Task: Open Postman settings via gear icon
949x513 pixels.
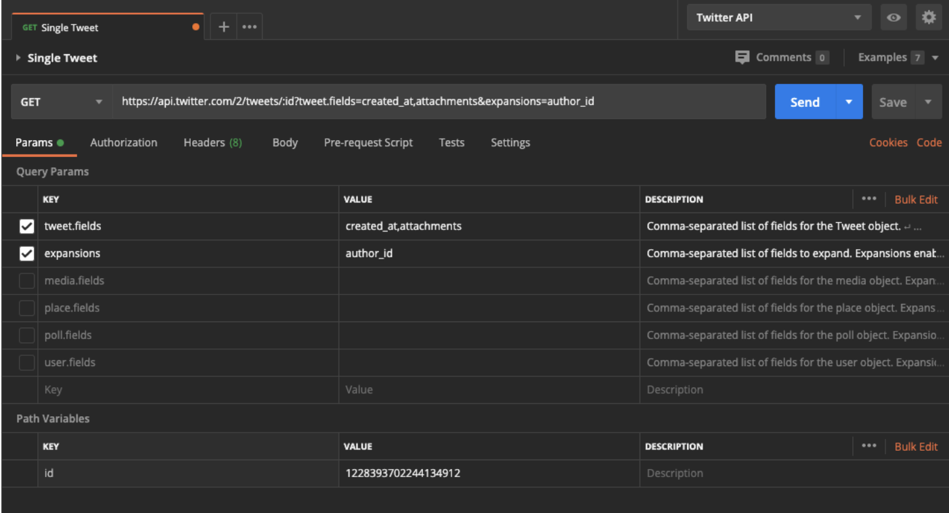Action: point(929,17)
